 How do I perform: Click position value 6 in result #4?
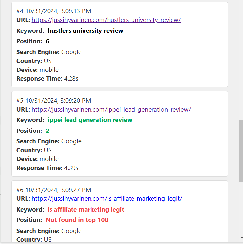[x=47, y=41]
